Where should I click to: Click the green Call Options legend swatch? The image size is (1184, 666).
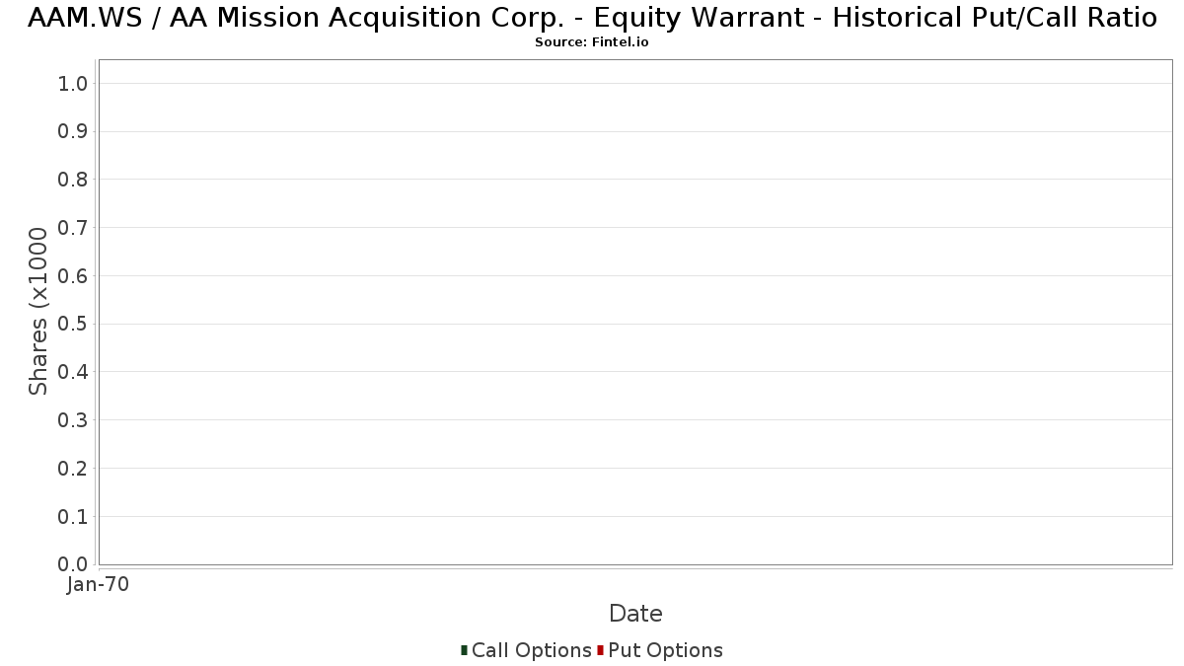[464, 650]
